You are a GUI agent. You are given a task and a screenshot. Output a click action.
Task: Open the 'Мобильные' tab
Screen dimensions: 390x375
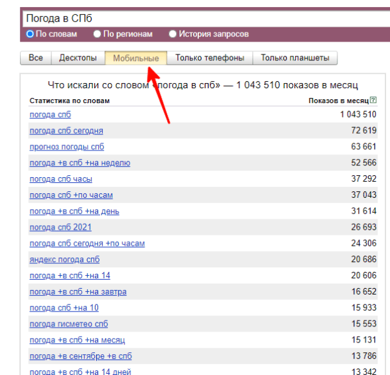click(136, 58)
